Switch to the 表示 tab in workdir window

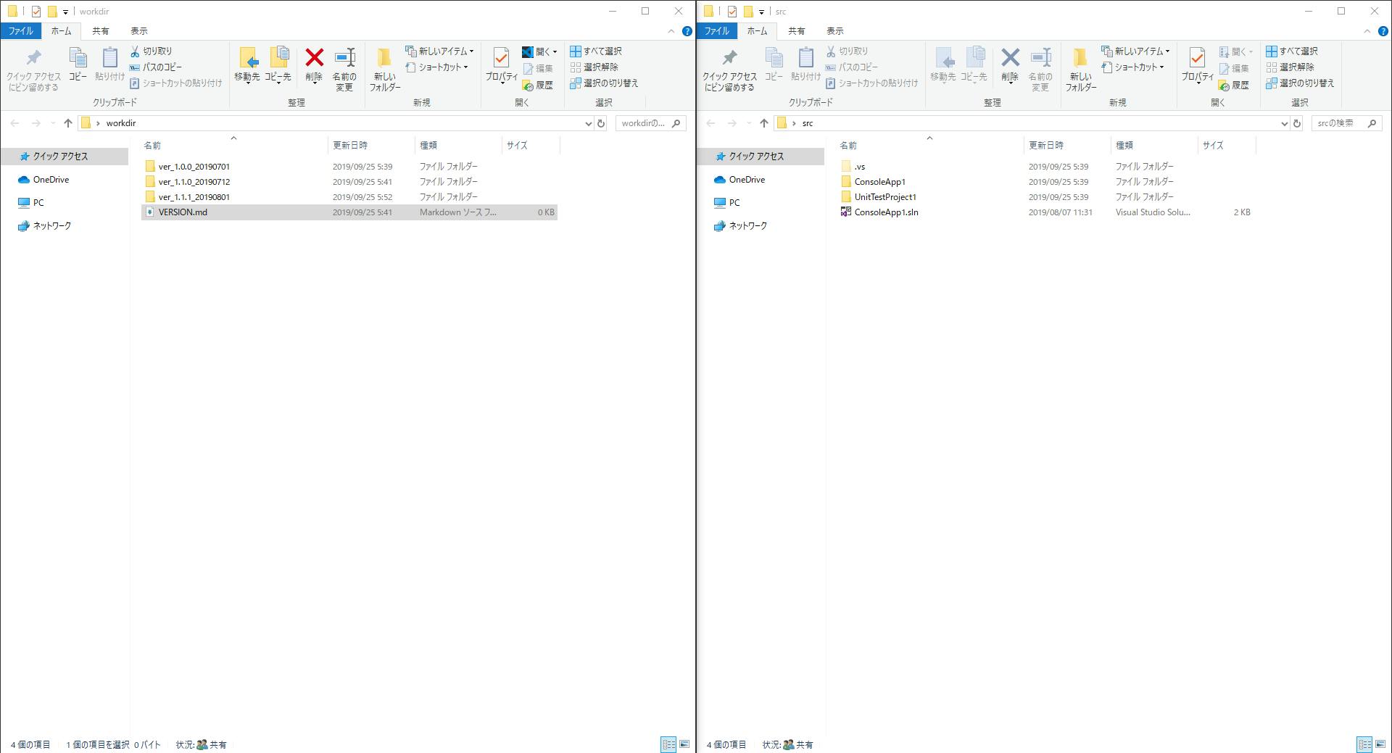click(x=139, y=30)
